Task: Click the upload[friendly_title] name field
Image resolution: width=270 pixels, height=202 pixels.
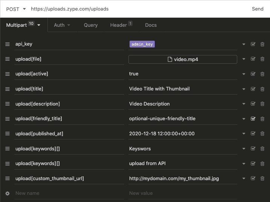Action: [69, 119]
